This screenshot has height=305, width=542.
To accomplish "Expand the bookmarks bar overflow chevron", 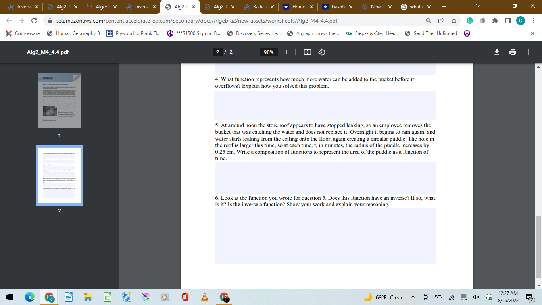I will [x=533, y=33].
